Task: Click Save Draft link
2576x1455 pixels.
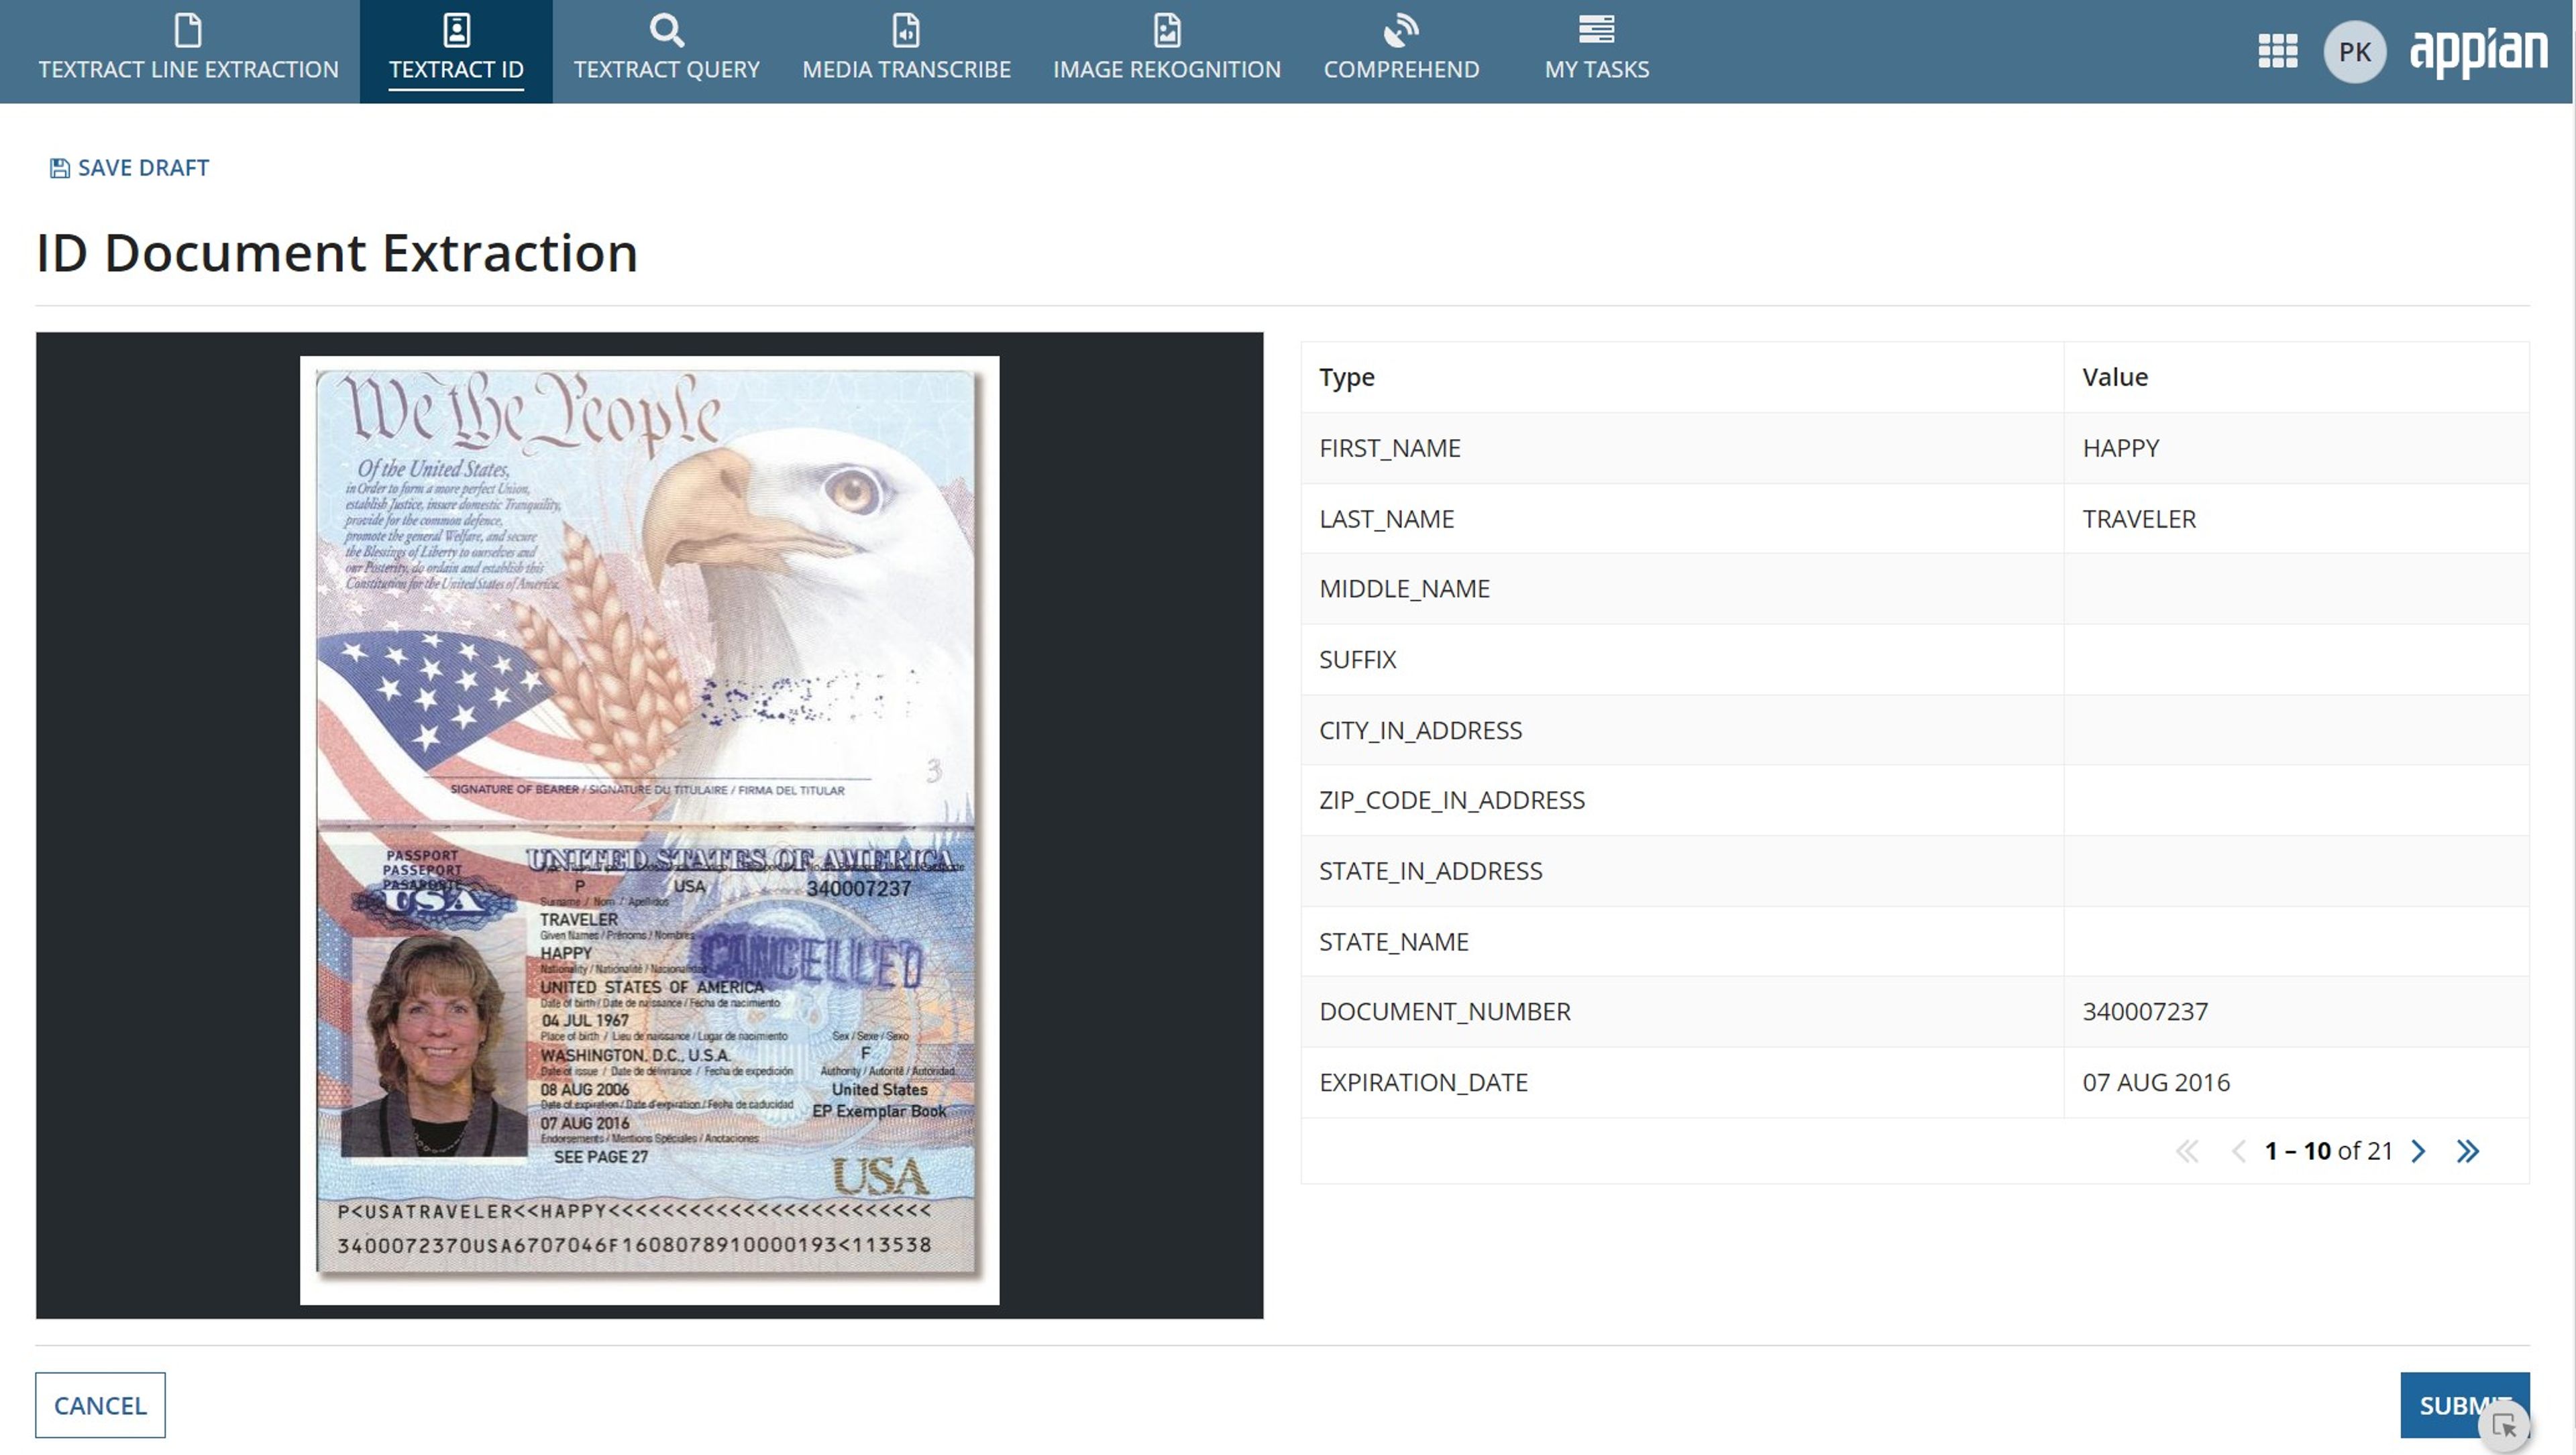Action: coord(130,168)
